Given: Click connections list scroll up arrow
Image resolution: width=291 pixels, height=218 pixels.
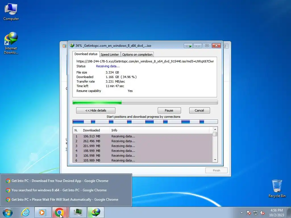Looking at the screenshot, I should (x=215, y=129).
